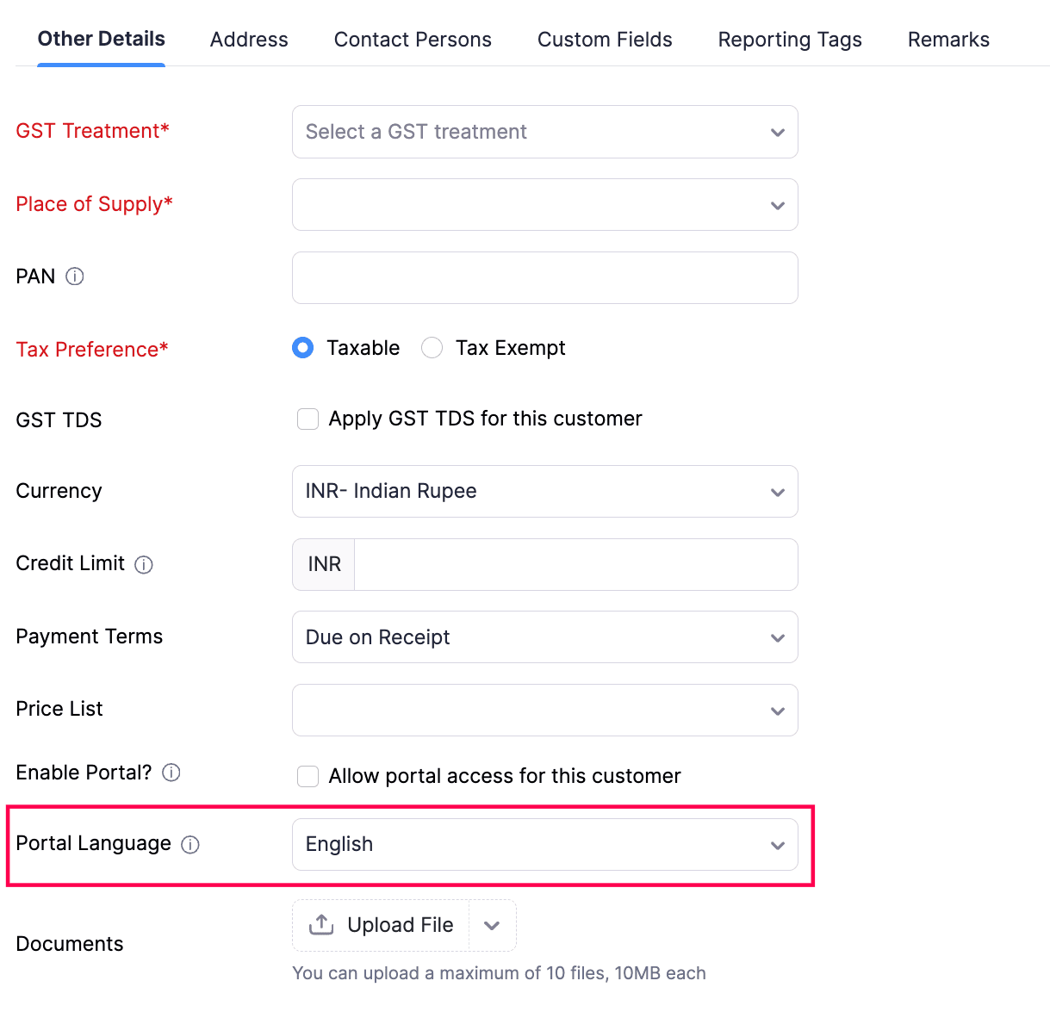1050x1012 pixels.
Task: Expand the Portal Language dropdown showing English
Action: (778, 845)
